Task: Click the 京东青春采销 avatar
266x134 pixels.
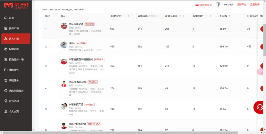Action: pyautogui.click(x=64, y=26)
